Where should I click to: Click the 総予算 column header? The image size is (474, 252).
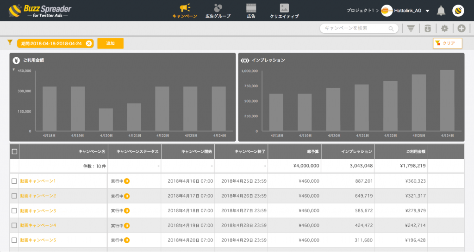coord(295,152)
